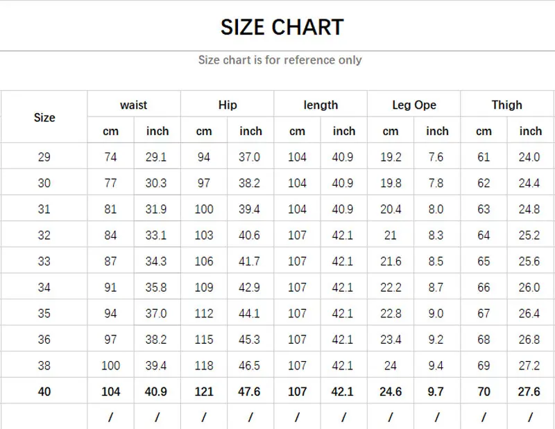Select the waist column header

tap(133, 105)
